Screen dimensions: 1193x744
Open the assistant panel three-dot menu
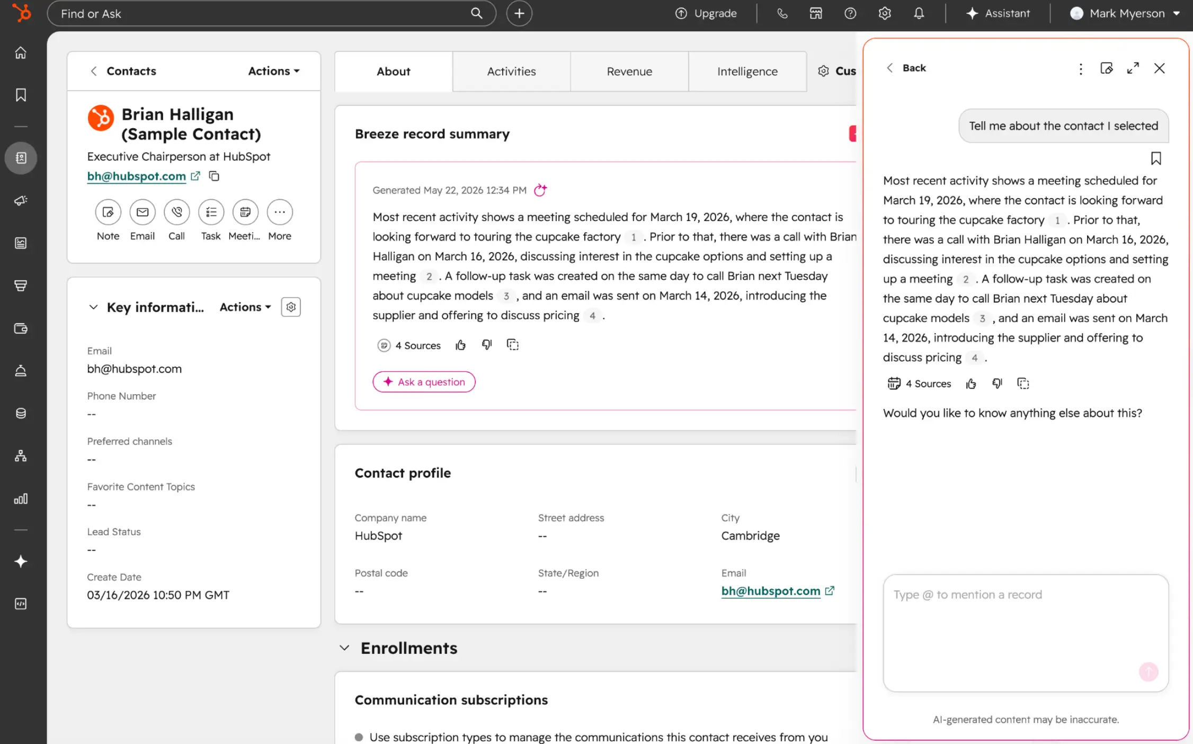(1081, 68)
